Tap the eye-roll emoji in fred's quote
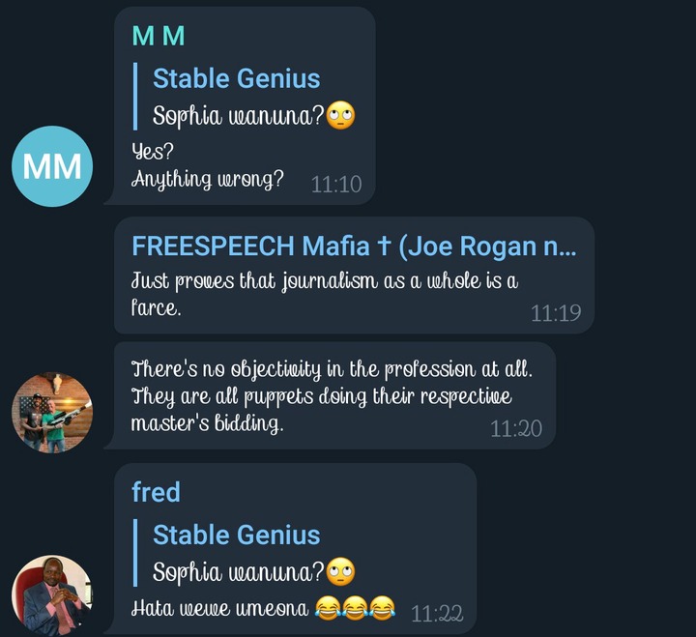 click(x=340, y=571)
